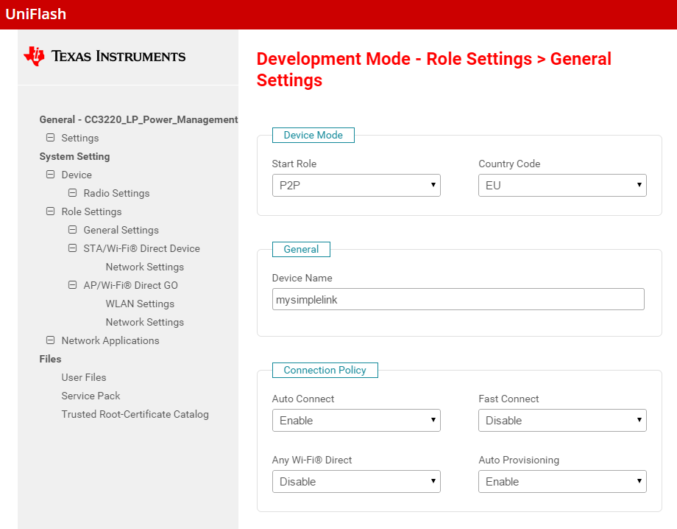This screenshot has height=529, width=677.
Task: Open the Country Code dropdown
Action: (562, 186)
